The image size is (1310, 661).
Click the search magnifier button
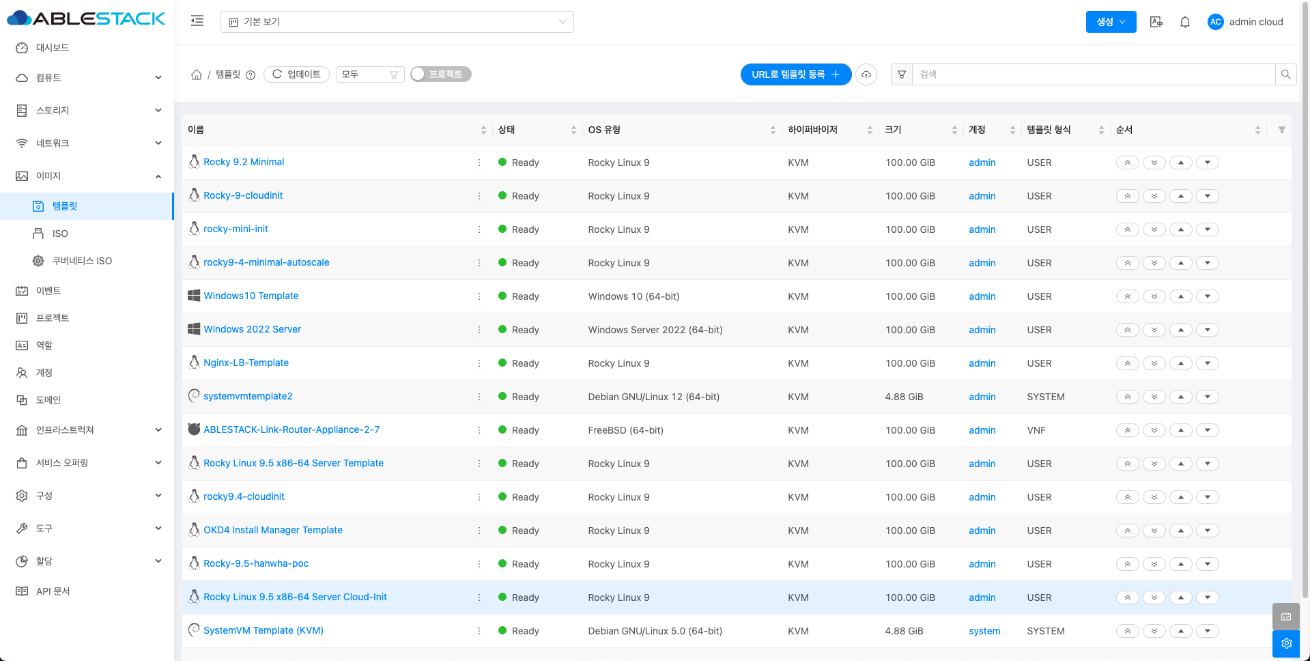[x=1285, y=74]
